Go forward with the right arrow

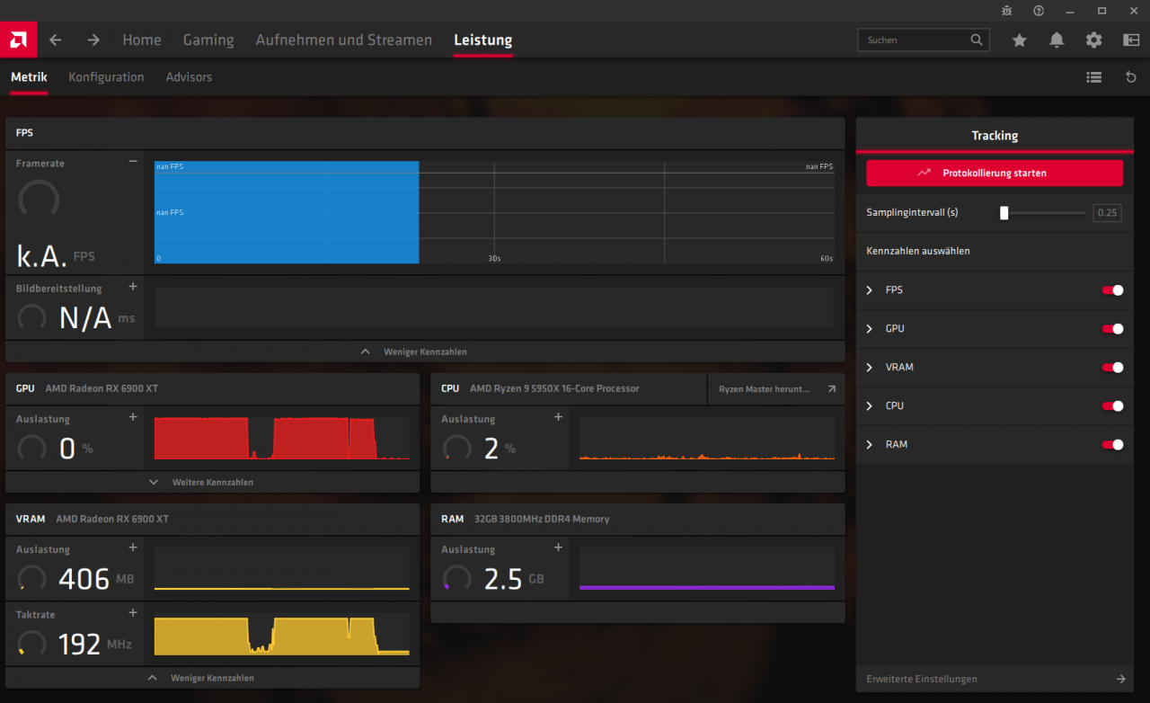(x=93, y=40)
